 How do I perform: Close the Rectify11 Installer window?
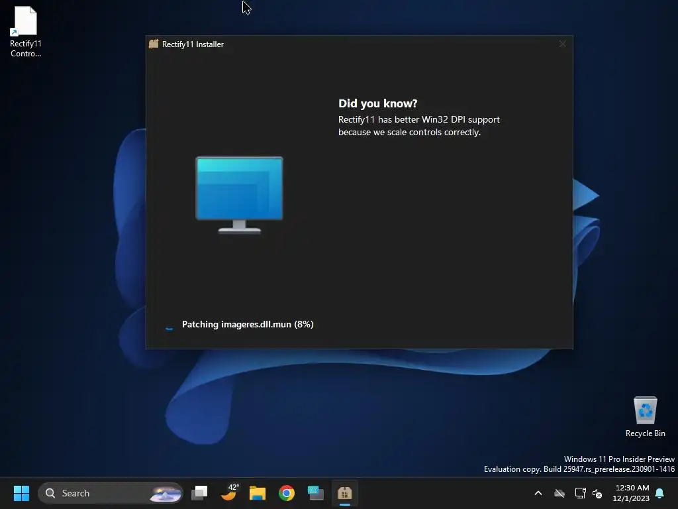click(562, 44)
